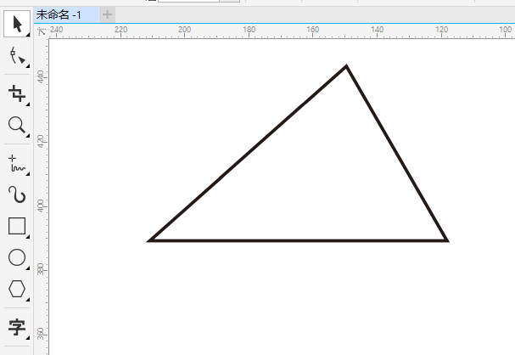Select the Polygon hexagon tool

pyautogui.click(x=17, y=289)
